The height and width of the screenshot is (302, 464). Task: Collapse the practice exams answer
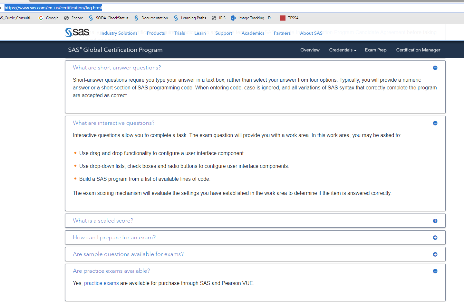tap(435, 271)
